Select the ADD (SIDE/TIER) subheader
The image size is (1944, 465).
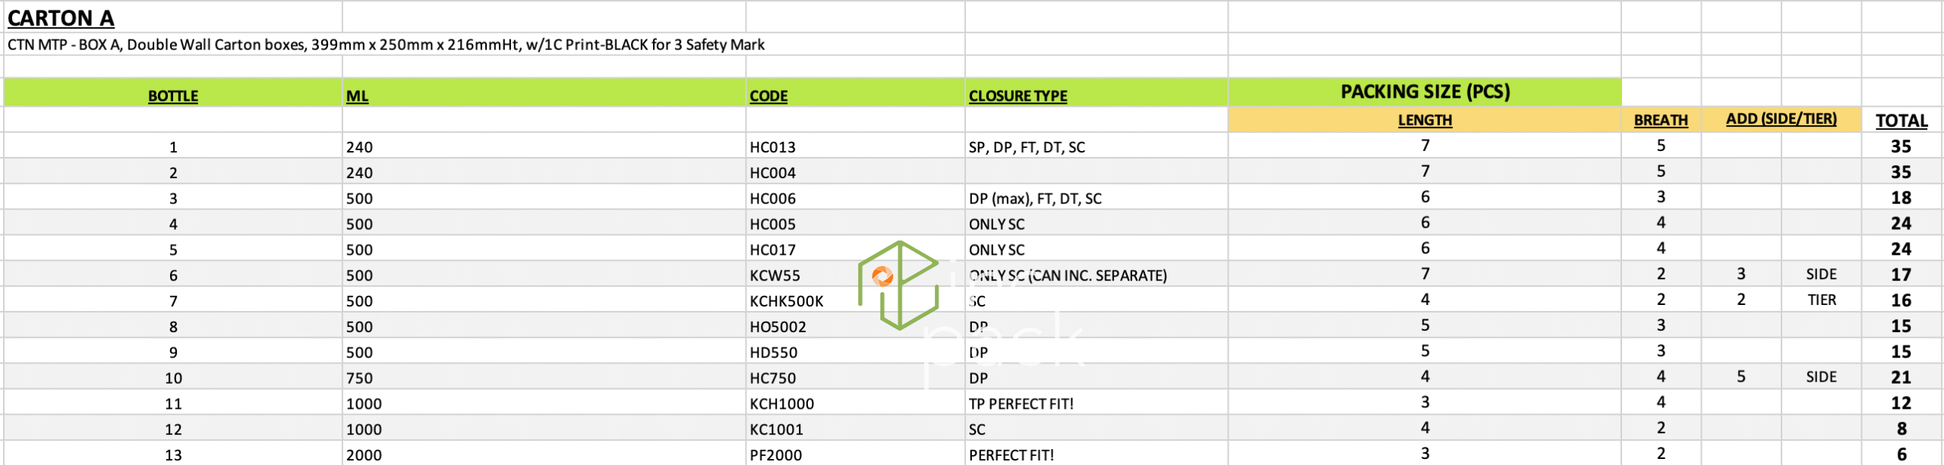[1781, 119]
